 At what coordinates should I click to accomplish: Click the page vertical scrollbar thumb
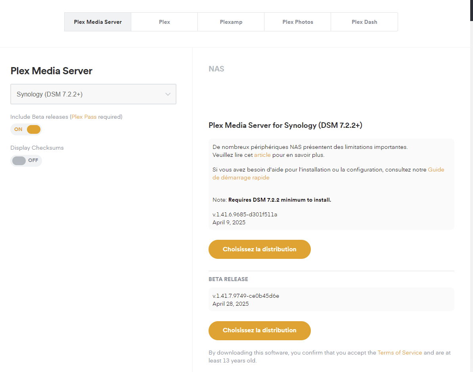pyautogui.click(x=471, y=11)
